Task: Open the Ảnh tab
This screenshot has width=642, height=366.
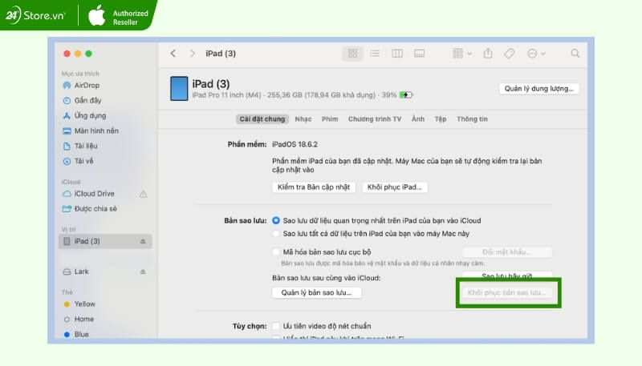Action: (418, 119)
